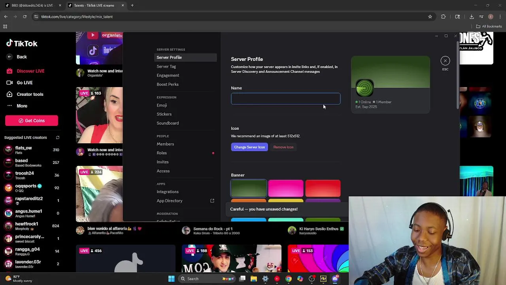Click Remove Icon button
Image resolution: width=506 pixels, height=285 pixels.
click(283, 147)
